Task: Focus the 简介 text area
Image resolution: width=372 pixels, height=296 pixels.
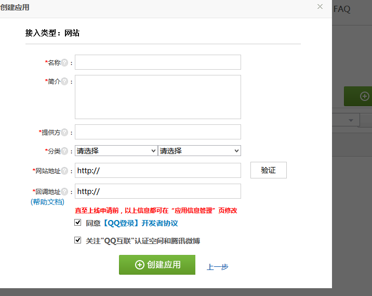Action: point(158,97)
